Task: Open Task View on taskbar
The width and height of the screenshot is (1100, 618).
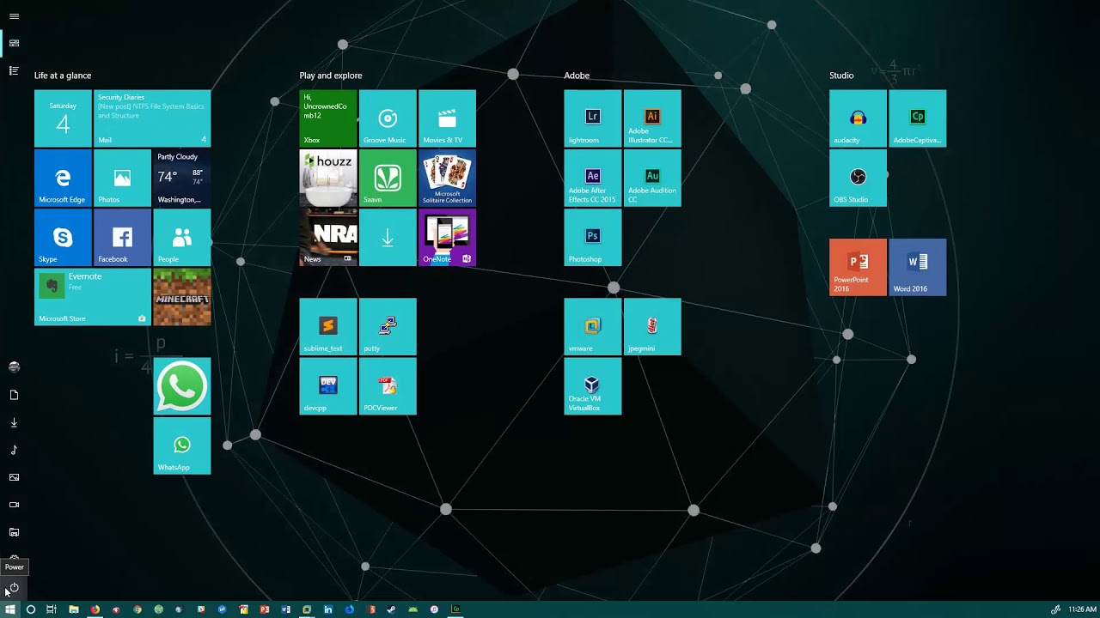Action: pyautogui.click(x=52, y=609)
